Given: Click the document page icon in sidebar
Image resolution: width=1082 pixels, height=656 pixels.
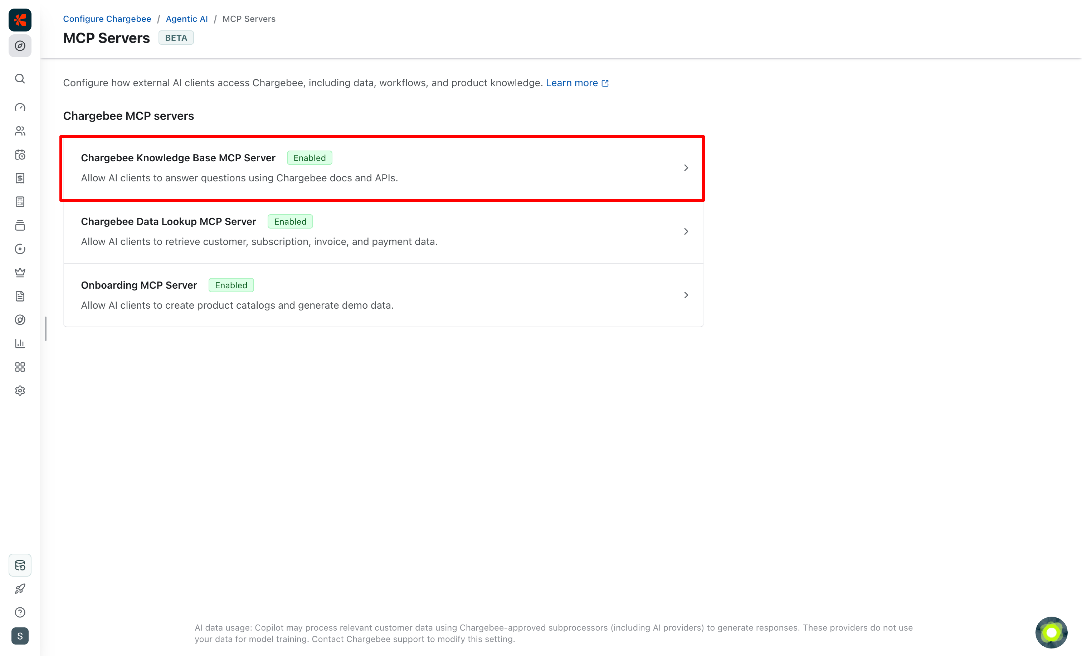Looking at the screenshot, I should click(x=20, y=297).
